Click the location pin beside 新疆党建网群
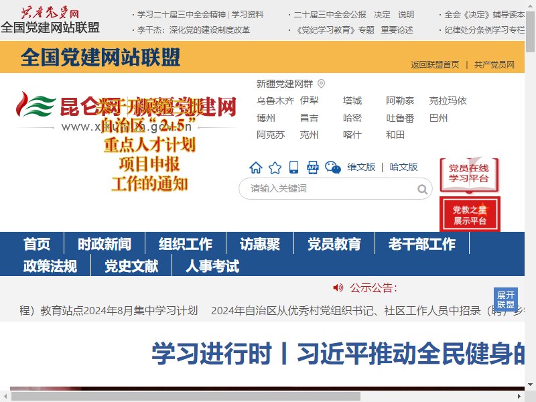Viewport: 536px width, 402px height. [321, 83]
